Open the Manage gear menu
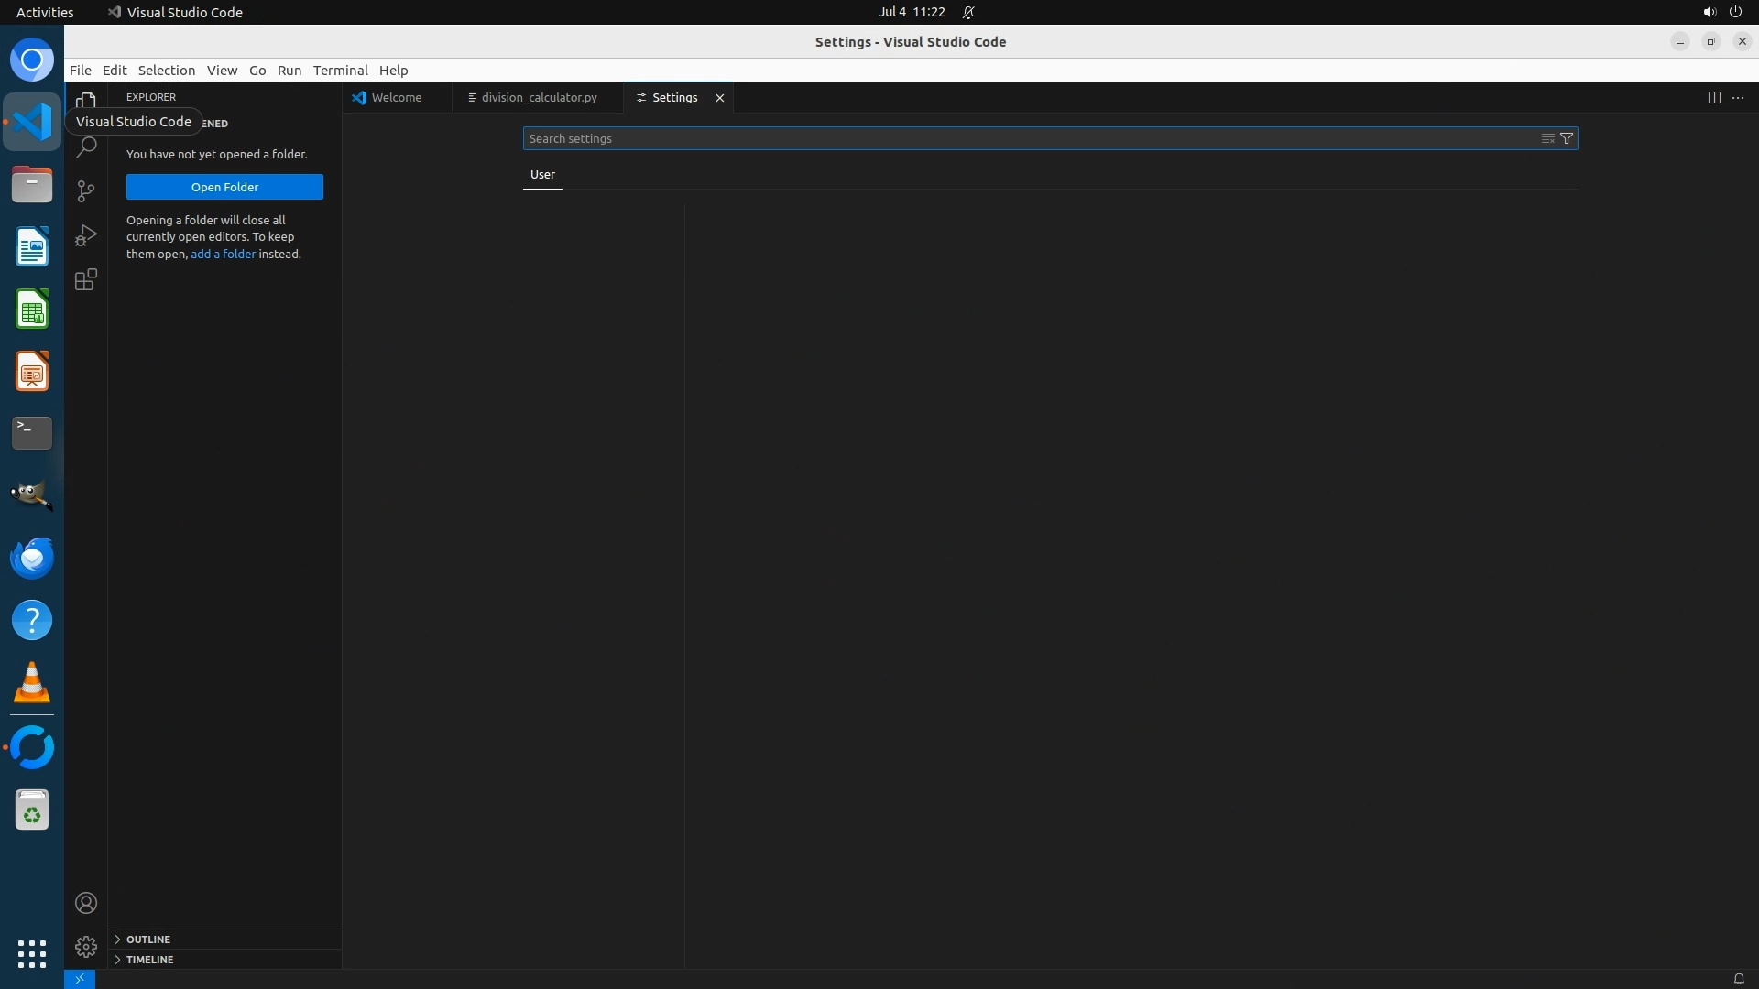The width and height of the screenshot is (1759, 989). [x=86, y=947]
